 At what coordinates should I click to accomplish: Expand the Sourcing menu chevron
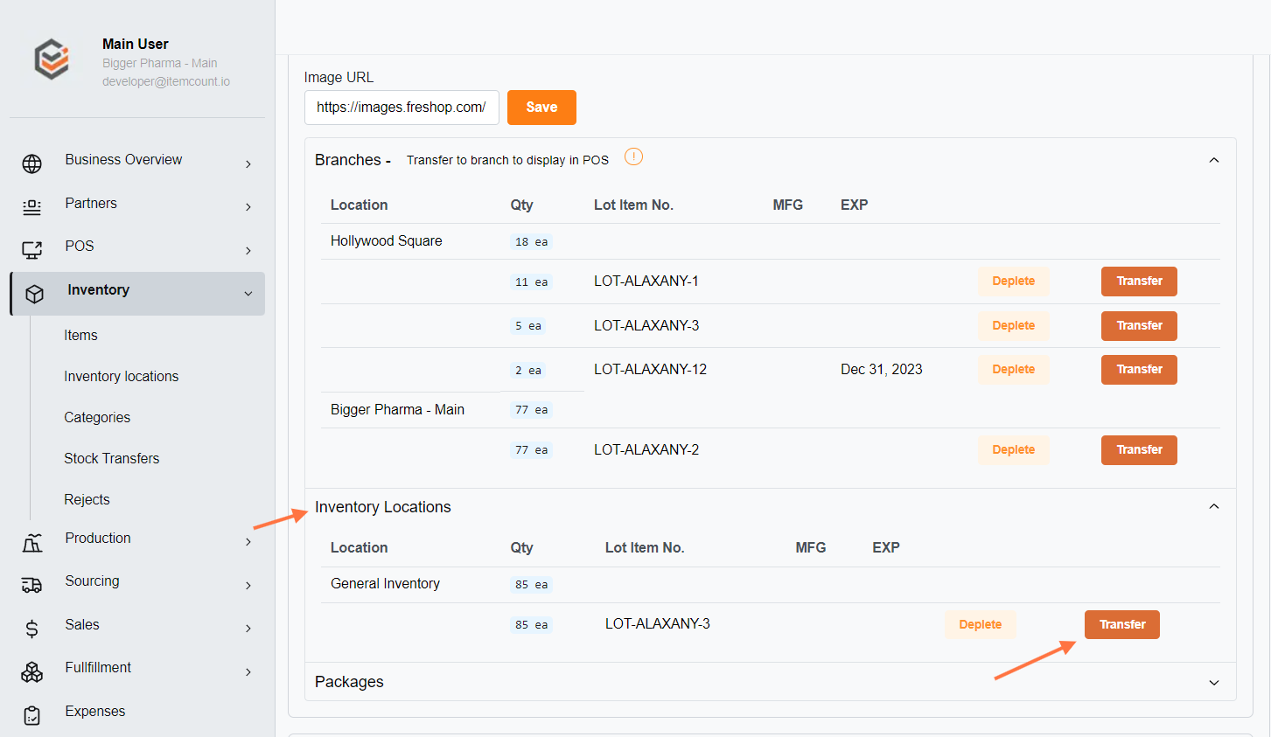(x=248, y=586)
